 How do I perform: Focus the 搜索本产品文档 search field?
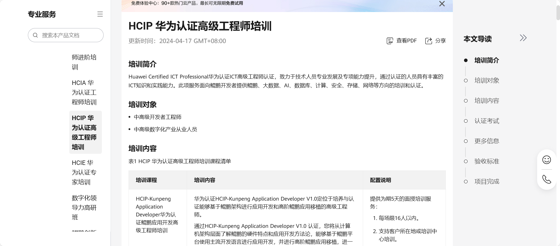coord(66,35)
